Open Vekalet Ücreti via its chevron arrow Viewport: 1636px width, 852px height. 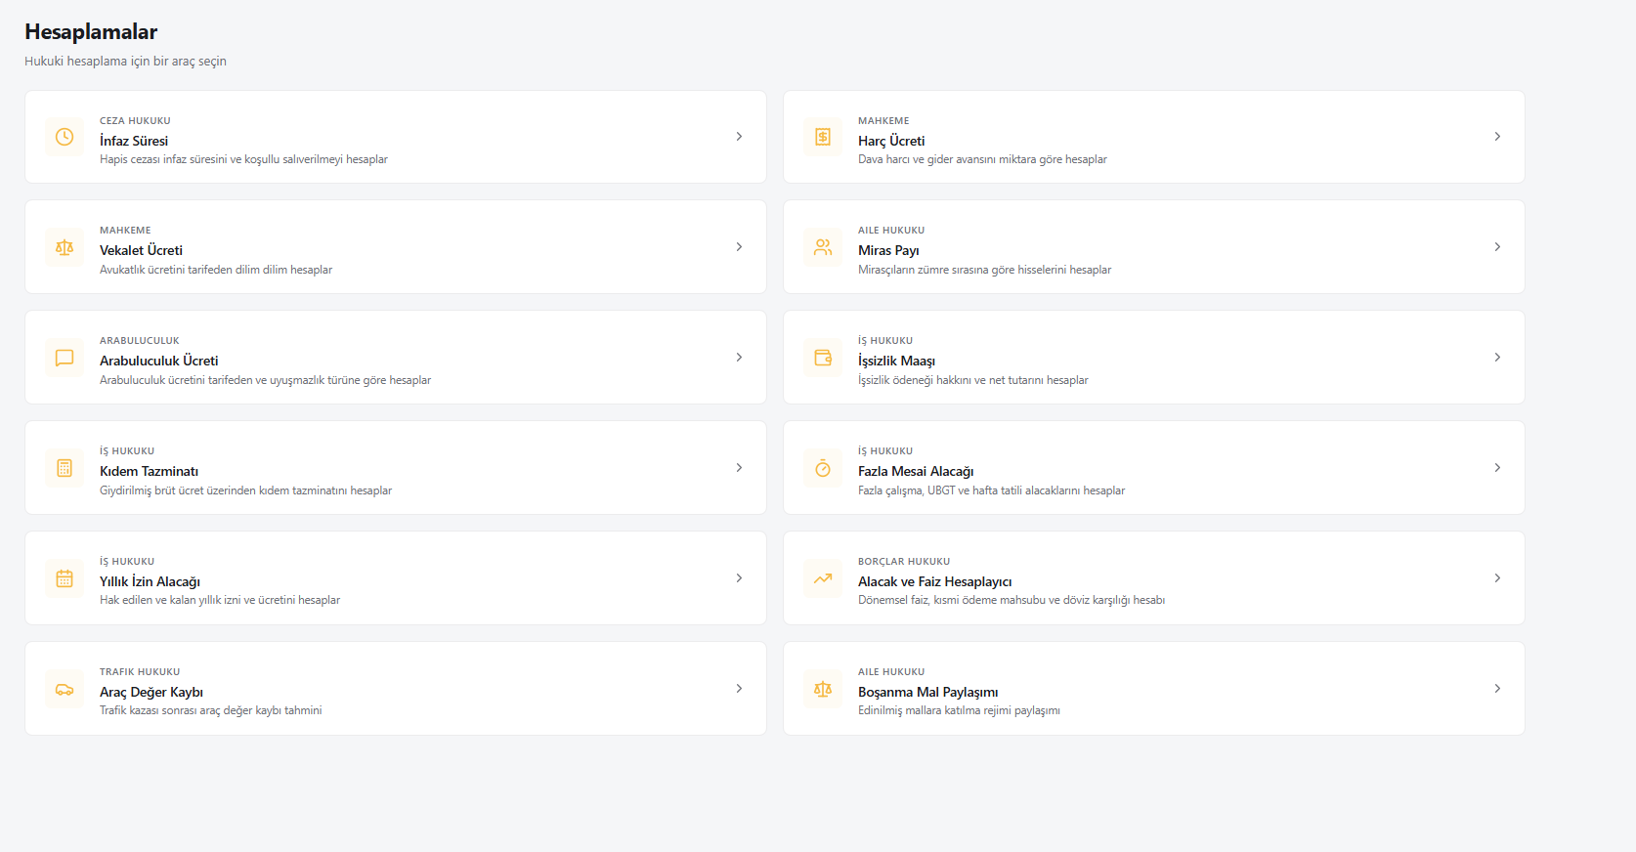(739, 247)
